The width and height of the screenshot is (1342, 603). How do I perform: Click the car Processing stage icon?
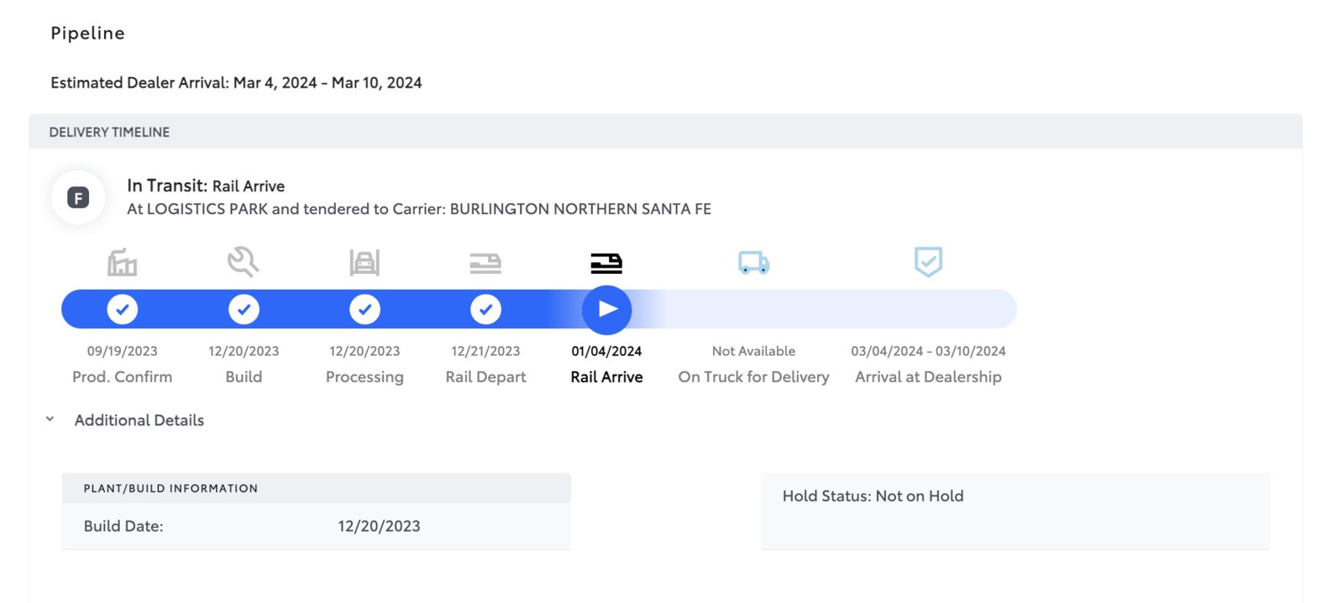tap(364, 263)
